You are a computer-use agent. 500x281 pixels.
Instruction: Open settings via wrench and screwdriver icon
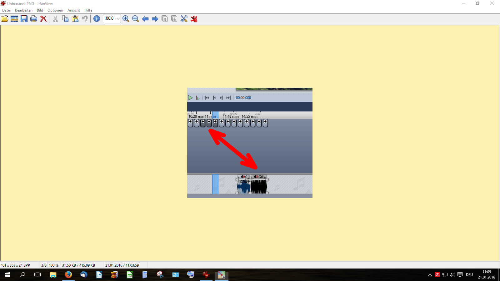(x=184, y=19)
